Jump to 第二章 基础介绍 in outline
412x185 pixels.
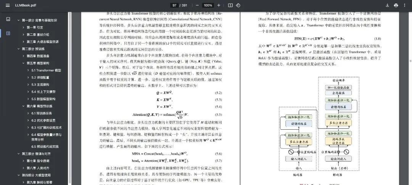37,34
